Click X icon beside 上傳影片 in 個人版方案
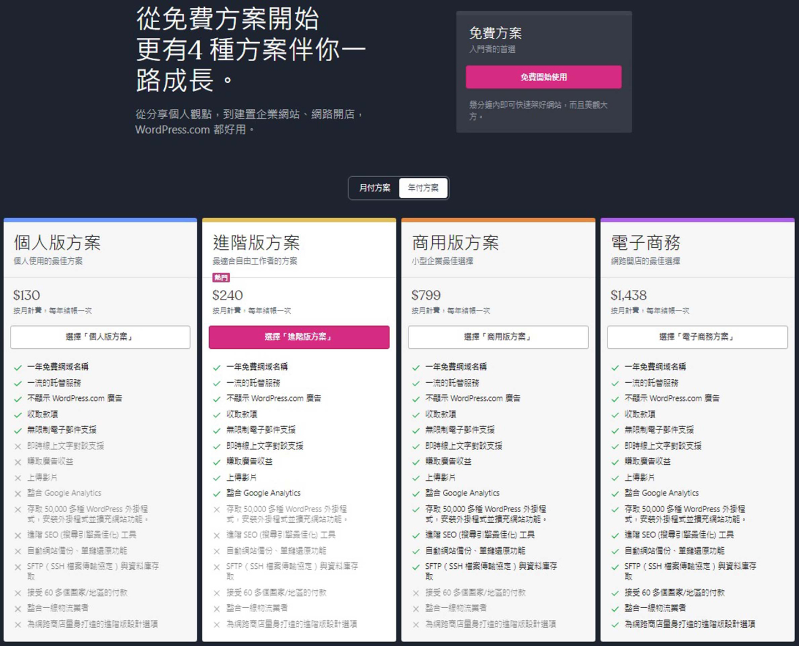 pos(18,478)
